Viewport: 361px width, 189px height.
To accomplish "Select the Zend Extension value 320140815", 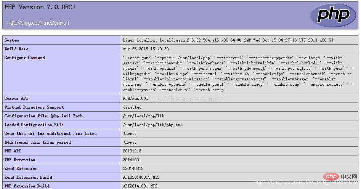I will (133, 169).
